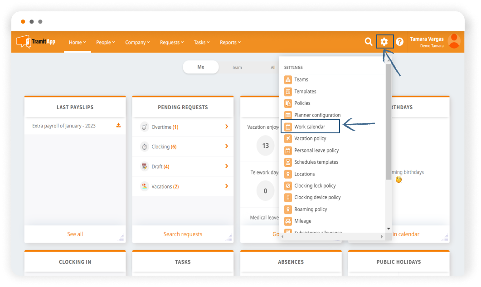
Task: Open Tamara Vargas profile avatar
Action: [x=454, y=41]
